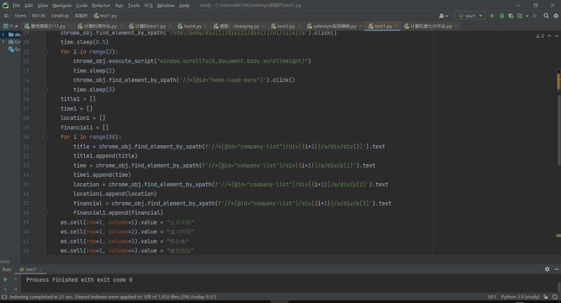The height and width of the screenshot is (303, 561).
Task: Click the inspection status icon in the status bar
Action: point(555,297)
